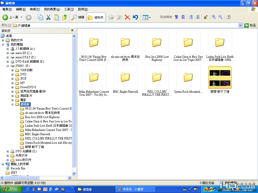Open the 說明(H) menu

click(x=83, y=9)
